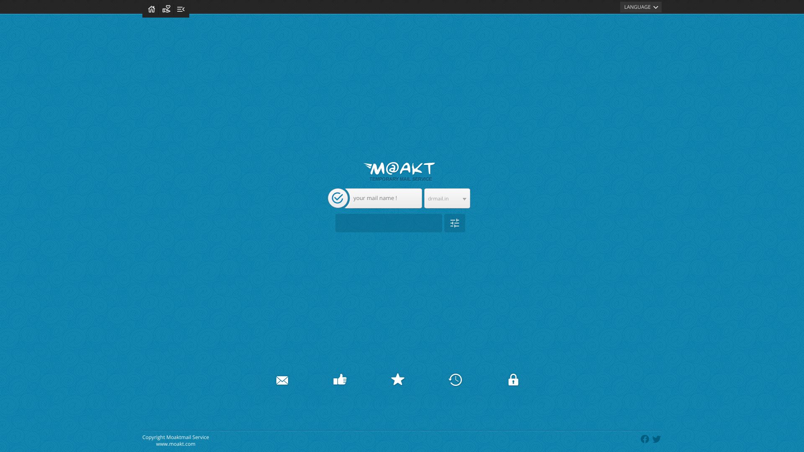Viewport: 804px width, 452px height.
Task: Open the Facebook page icon
Action: point(645,439)
